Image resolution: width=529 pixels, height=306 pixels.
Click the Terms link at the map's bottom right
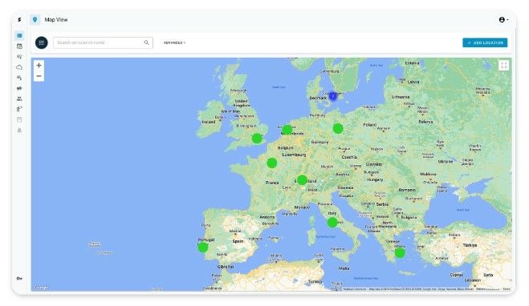[507, 289]
